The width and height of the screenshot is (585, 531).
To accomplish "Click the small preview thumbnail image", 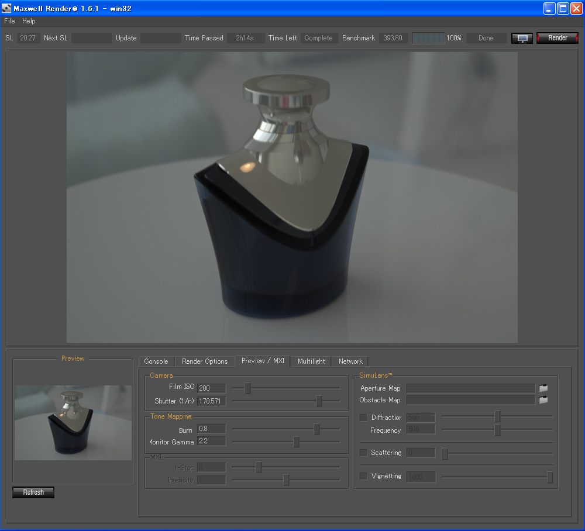I will pos(73,422).
